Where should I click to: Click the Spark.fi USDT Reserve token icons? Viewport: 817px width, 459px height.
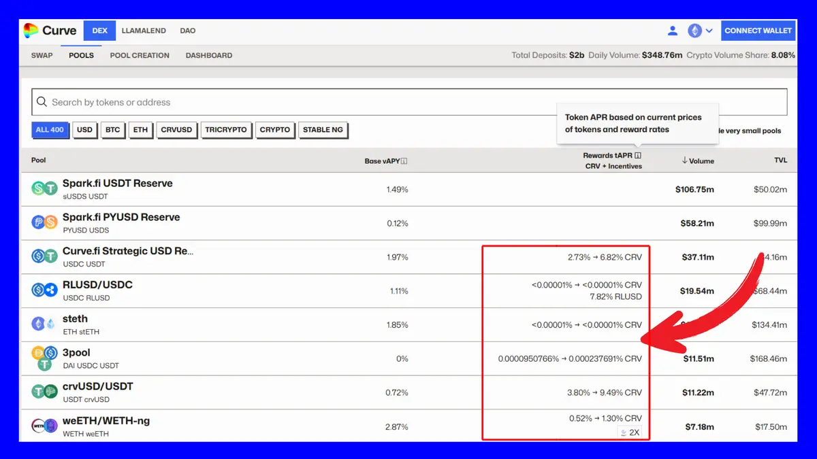45,189
